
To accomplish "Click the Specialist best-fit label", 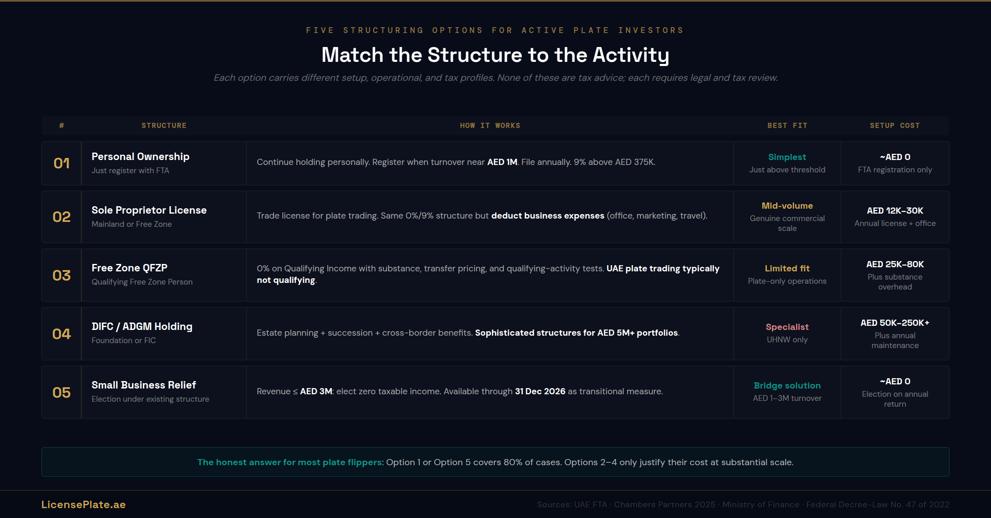I will tap(787, 327).
